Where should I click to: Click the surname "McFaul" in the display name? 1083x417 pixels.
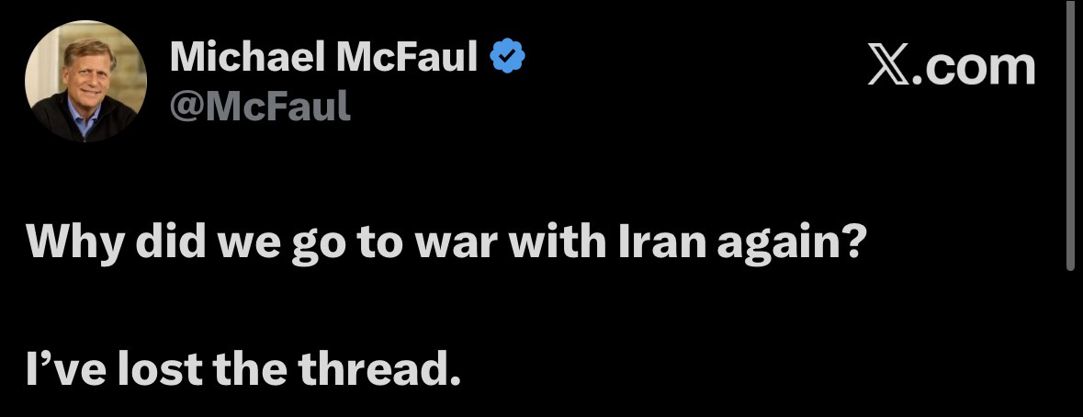click(405, 59)
